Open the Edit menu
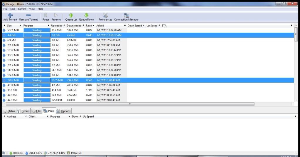Image resolution: width=300 pixels, height=157 pixels. (12, 9)
